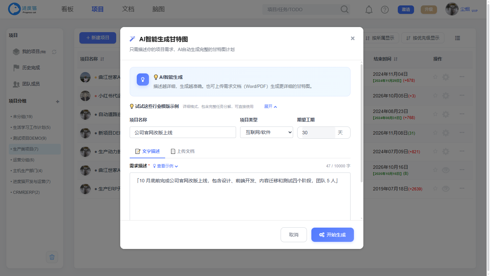The height and width of the screenshot is (276, 490).
Task: Go to 看板 in the top navigation
Action: [x=67, y=9]
